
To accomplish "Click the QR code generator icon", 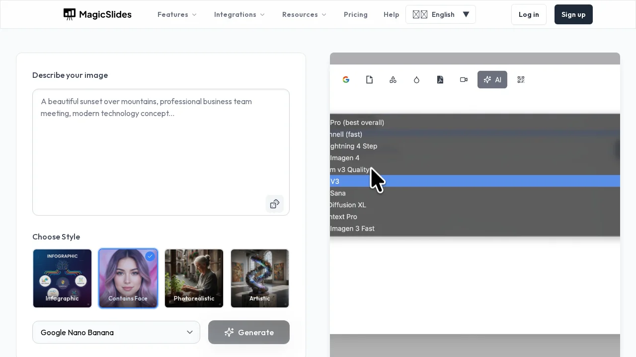I will point(521,79).
